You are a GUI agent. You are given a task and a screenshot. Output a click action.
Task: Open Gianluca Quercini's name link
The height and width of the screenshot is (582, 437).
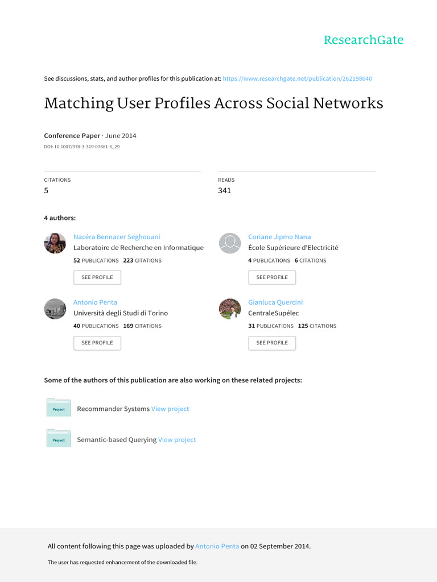pyautogui.click(x=275, y=302)
